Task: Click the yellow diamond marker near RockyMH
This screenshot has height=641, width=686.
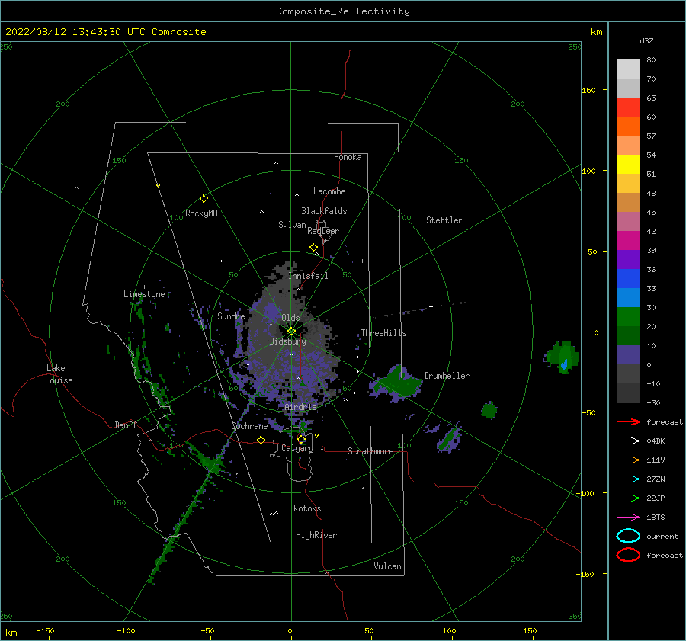Action: click(204, 199)
